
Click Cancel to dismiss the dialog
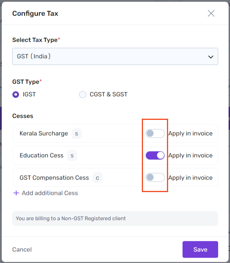pos(22,249)
